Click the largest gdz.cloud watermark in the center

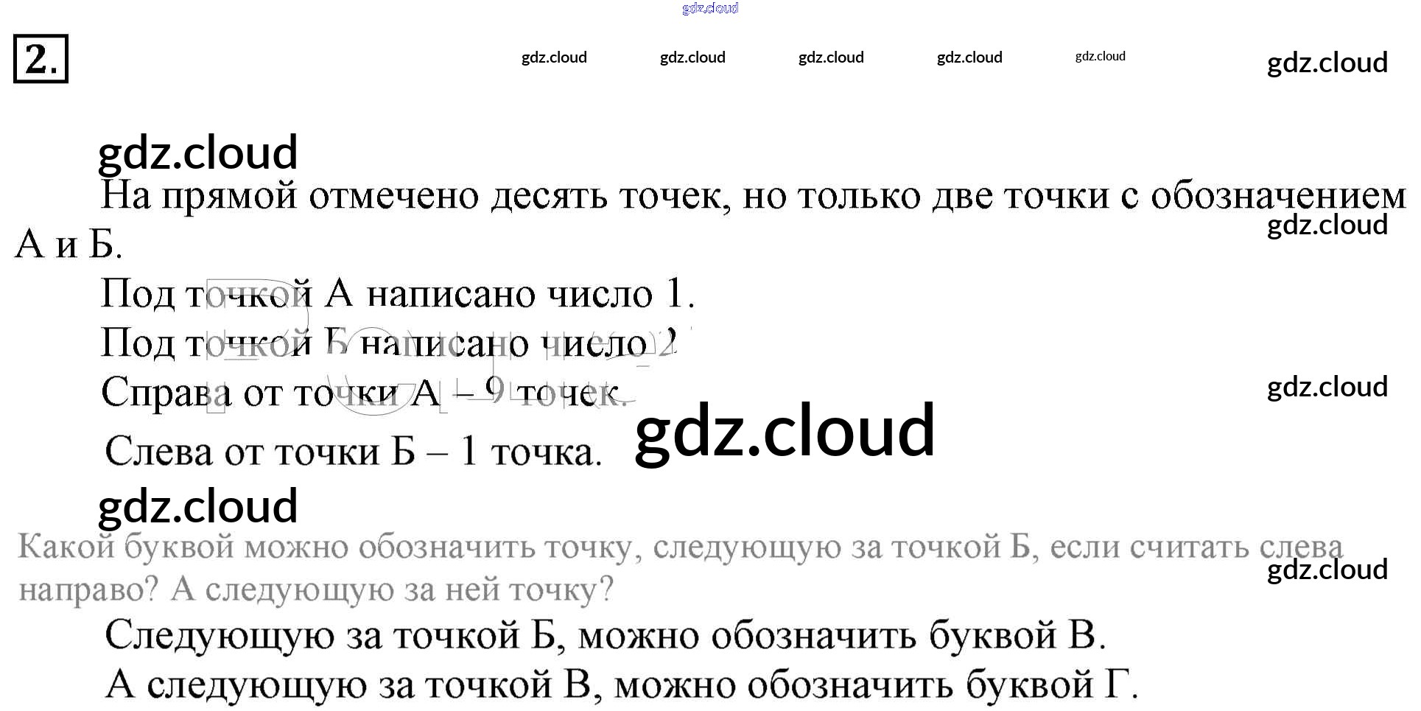(785, 431)
